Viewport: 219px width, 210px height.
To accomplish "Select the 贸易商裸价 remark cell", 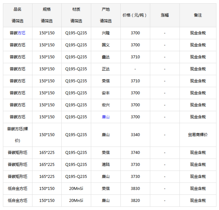I will [198, 135].
